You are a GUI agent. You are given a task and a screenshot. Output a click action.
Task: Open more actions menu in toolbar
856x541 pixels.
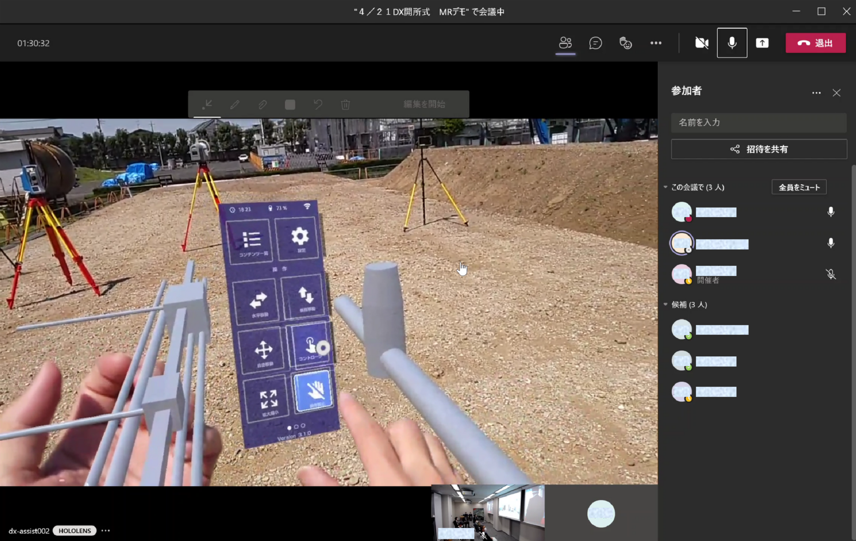click(656, 43)
